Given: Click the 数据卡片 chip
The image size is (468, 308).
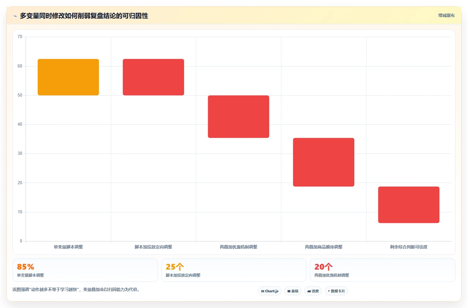Looking at the screenshot, I should 336,291.
